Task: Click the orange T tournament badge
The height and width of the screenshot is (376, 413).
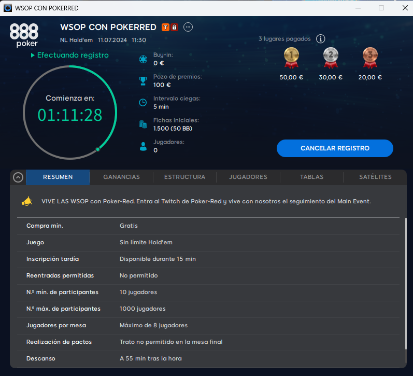Action: pyautogui.click(x=165, y=27)
